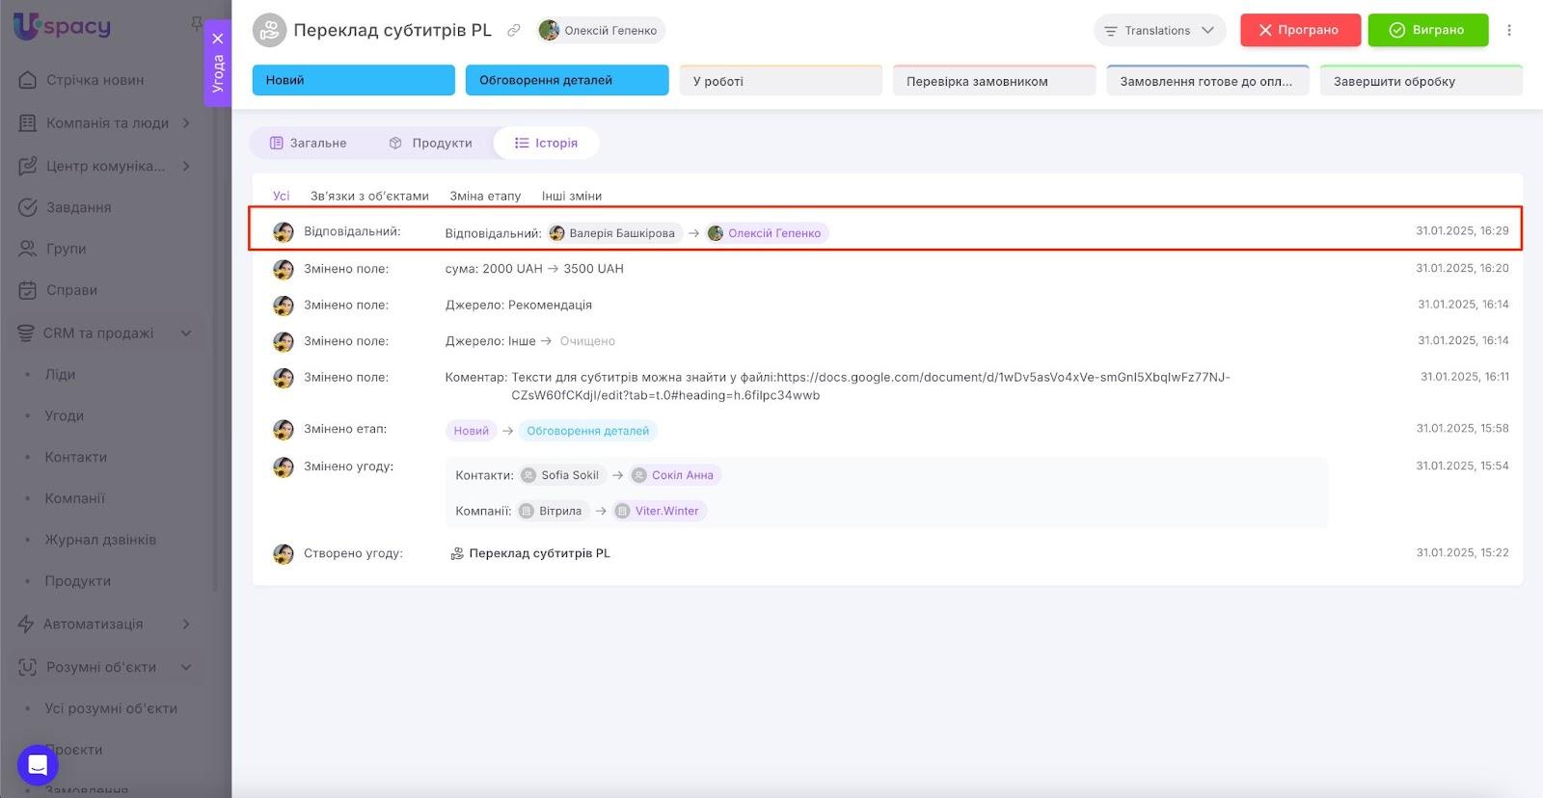The height and width of the screenshot is (798, 1543).
Task: Click Олексій Гепенко chip in history row
Action: click(x=767, y=233)
